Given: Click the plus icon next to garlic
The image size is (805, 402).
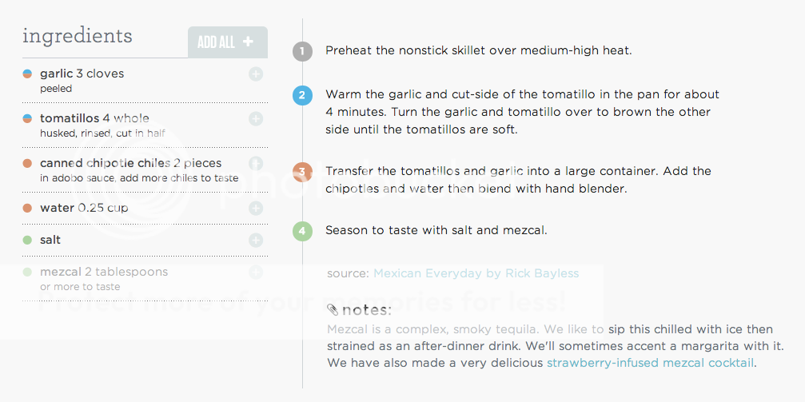Looking at the screenshot, I should [256, 74].
